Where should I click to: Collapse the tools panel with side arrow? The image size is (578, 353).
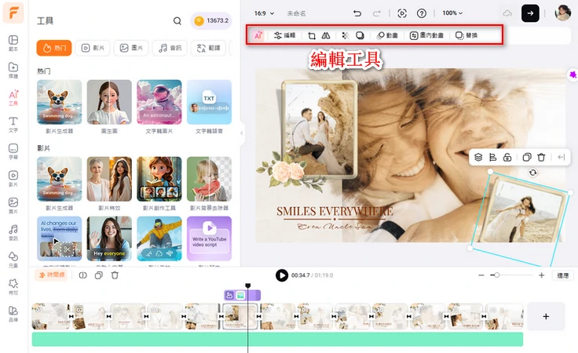point(242,135)
